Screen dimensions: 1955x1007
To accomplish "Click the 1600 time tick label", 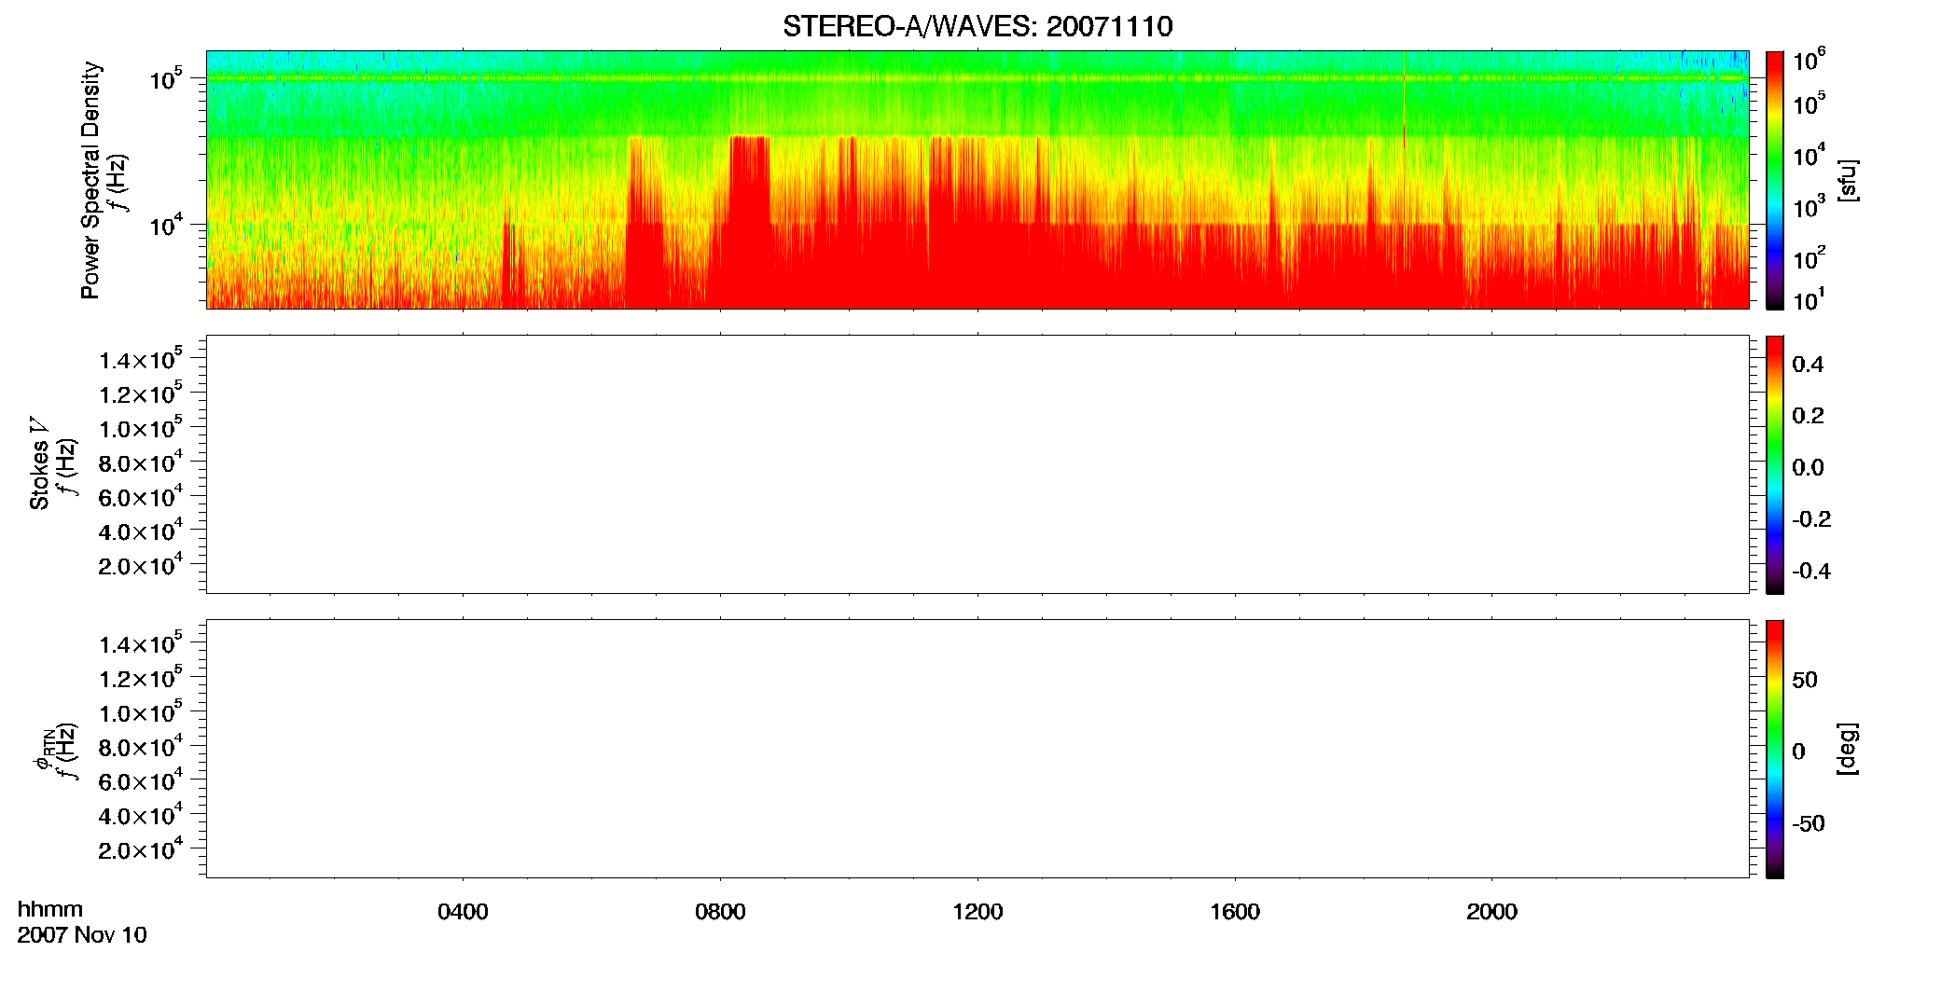I will pyautogui.click(x=1235, y=912).
